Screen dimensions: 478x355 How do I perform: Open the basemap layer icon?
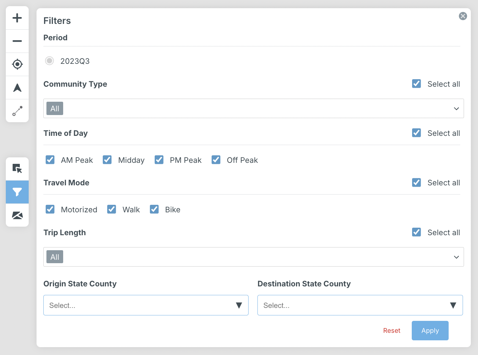pos(17,215)
